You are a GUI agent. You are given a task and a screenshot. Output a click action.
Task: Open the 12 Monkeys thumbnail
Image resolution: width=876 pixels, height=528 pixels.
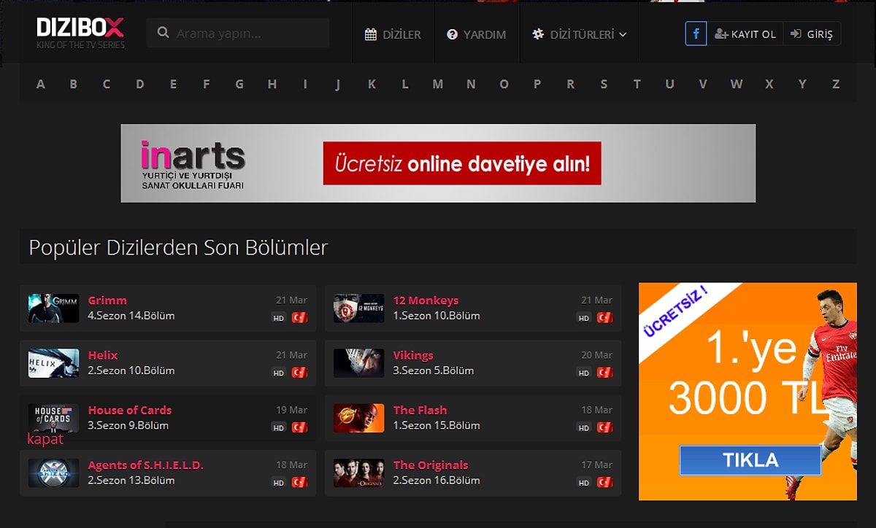[x=358, y=308]
